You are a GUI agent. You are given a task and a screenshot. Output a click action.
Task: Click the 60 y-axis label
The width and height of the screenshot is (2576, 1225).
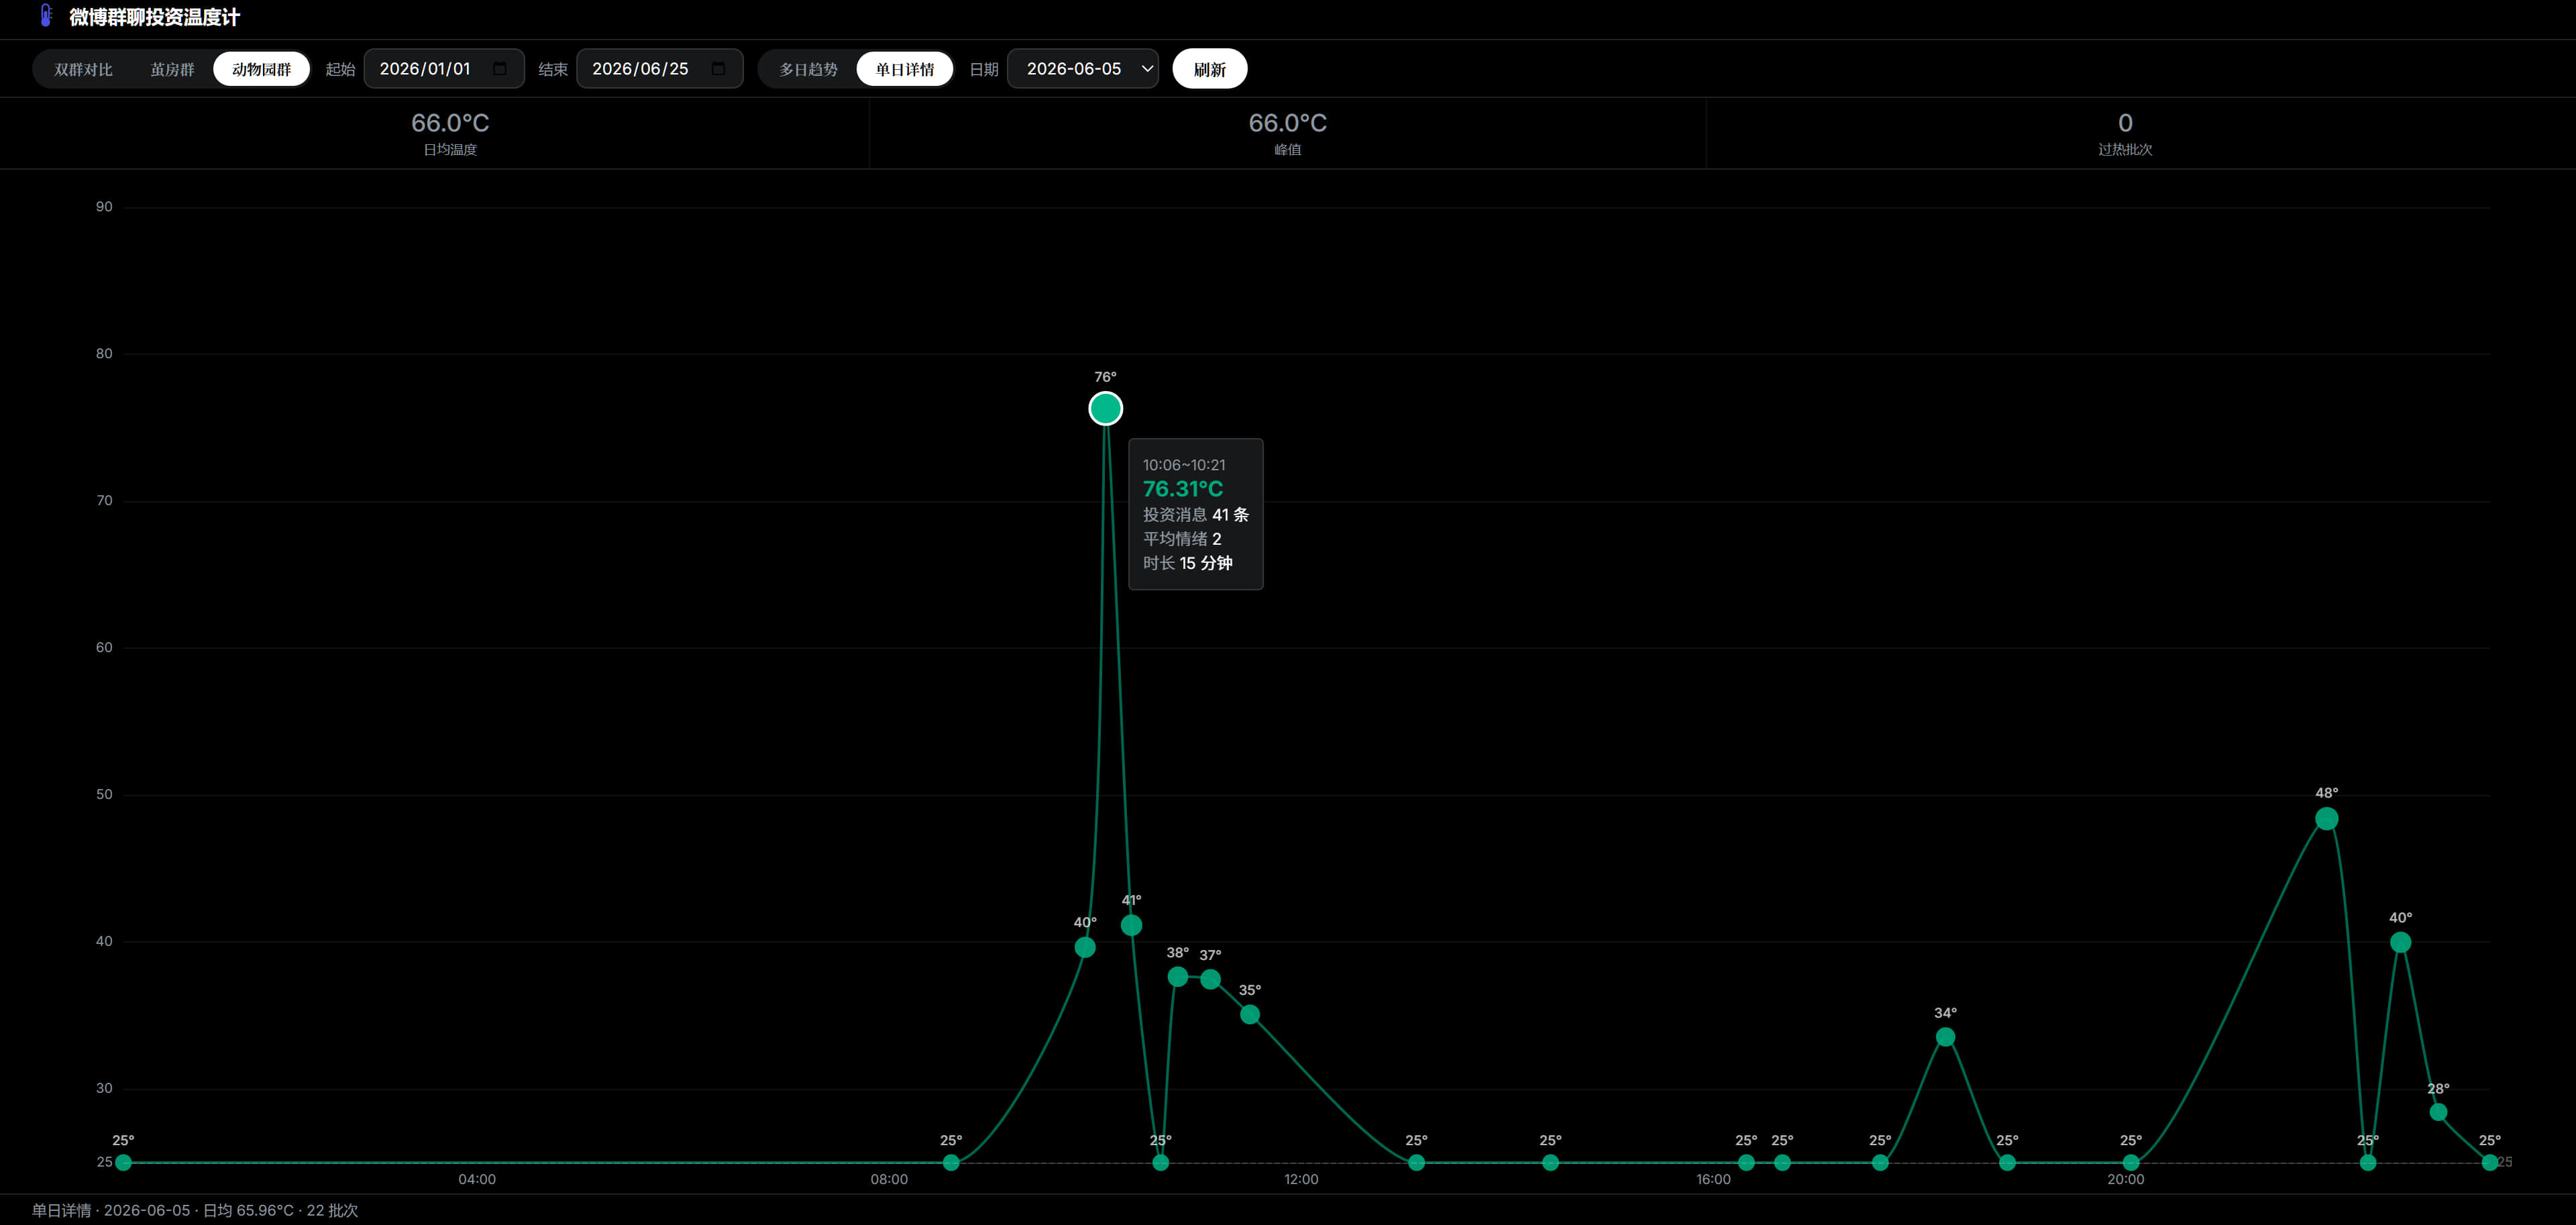click(x=104, y=648)
